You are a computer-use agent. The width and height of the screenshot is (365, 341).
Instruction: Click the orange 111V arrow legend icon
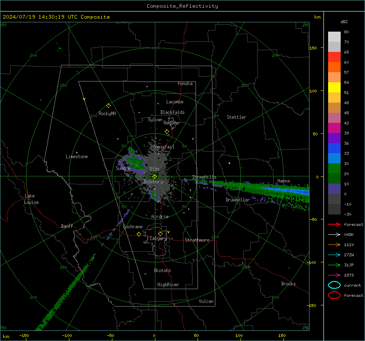coord(334,244)
